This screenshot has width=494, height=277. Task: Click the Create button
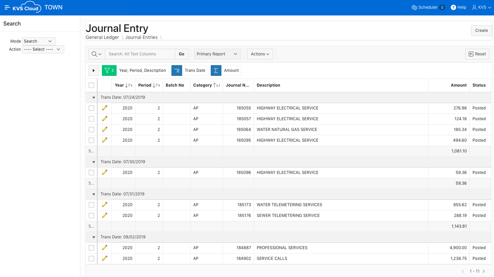tap(481, 31)
